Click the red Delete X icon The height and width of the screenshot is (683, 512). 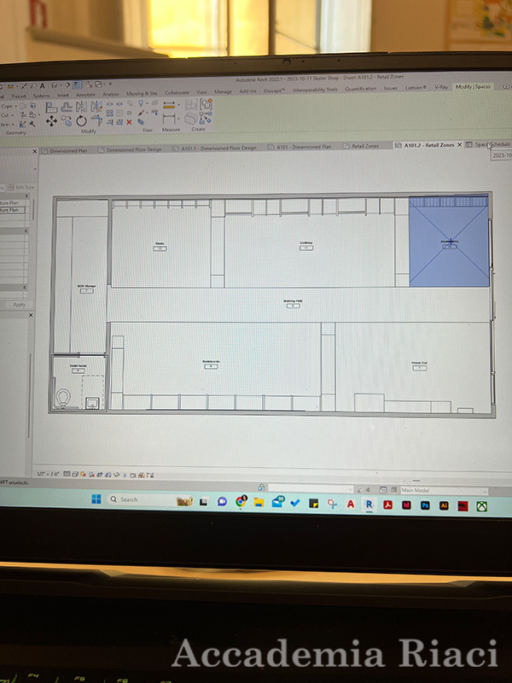click(x=129, y=122)
